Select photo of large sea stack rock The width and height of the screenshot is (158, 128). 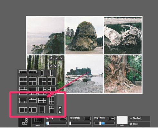tap(84, 36)
